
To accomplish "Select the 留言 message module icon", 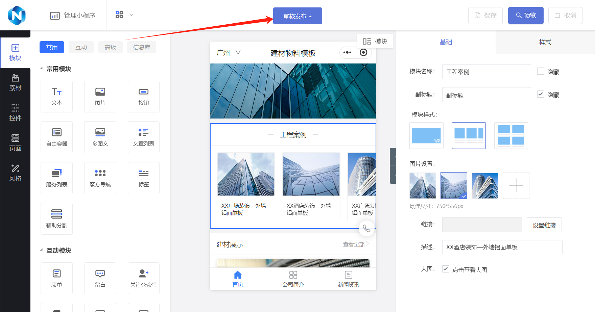I will pos(100,278).
